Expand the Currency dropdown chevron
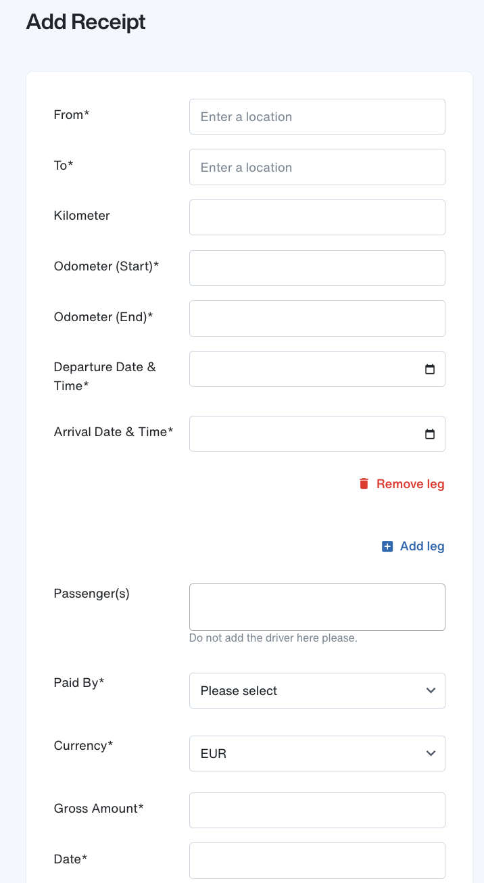484x883 pixels. point(431,753)
